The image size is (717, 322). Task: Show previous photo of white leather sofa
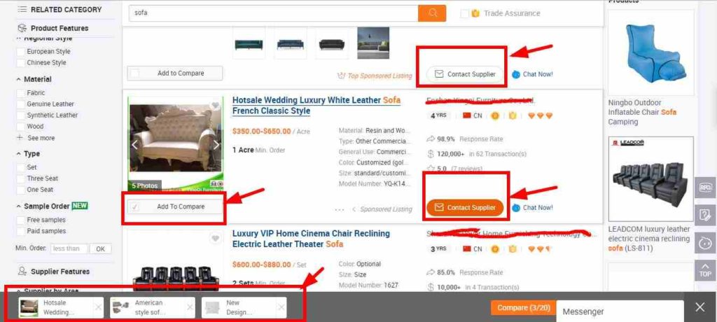[134, 145]
